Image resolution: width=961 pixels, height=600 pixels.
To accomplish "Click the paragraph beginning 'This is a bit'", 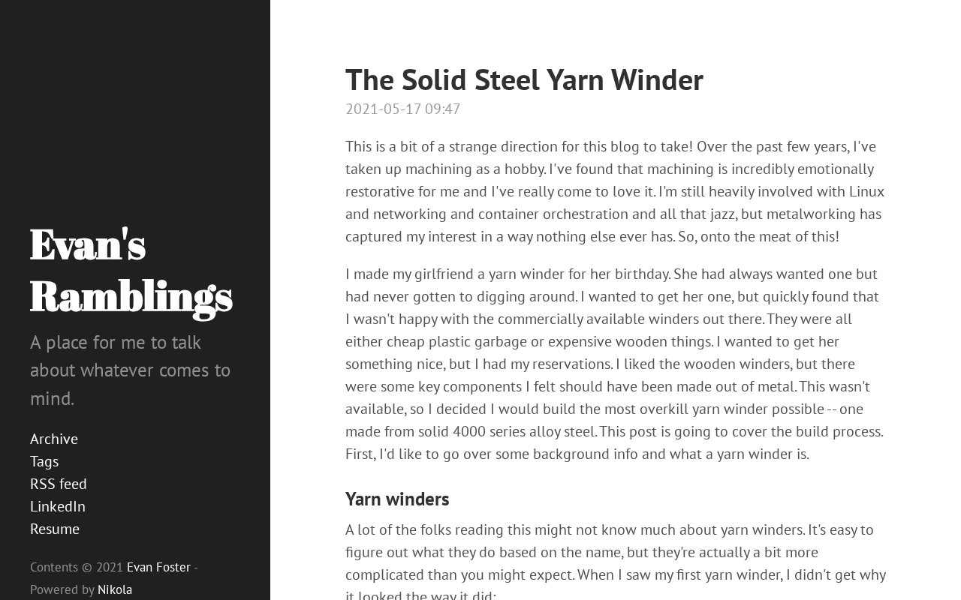I will point(615,191).
